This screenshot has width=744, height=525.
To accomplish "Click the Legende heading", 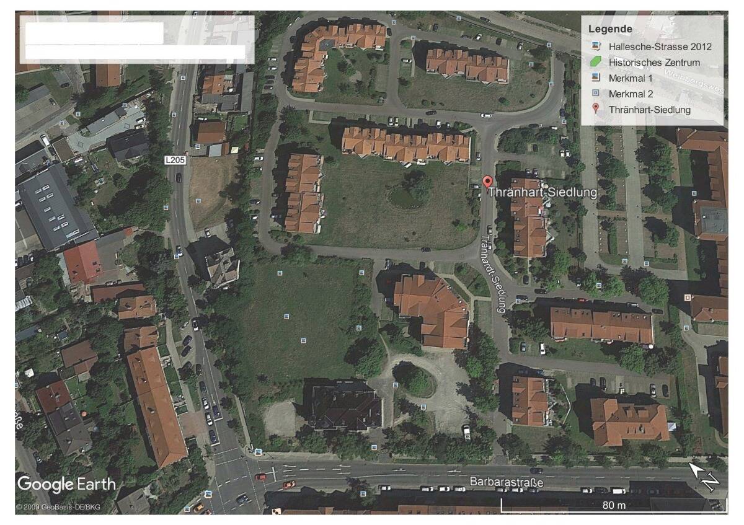I will tap(610, 29).
